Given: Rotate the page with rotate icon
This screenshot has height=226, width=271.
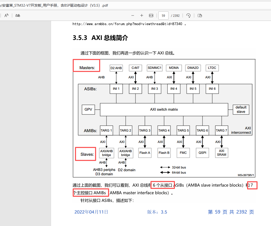Looking at the screenshot, I should tap(188, 16).
